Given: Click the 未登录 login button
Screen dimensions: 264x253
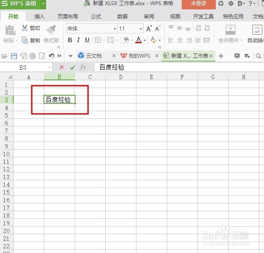Looking at the screenshot, I should click(198, 4).
